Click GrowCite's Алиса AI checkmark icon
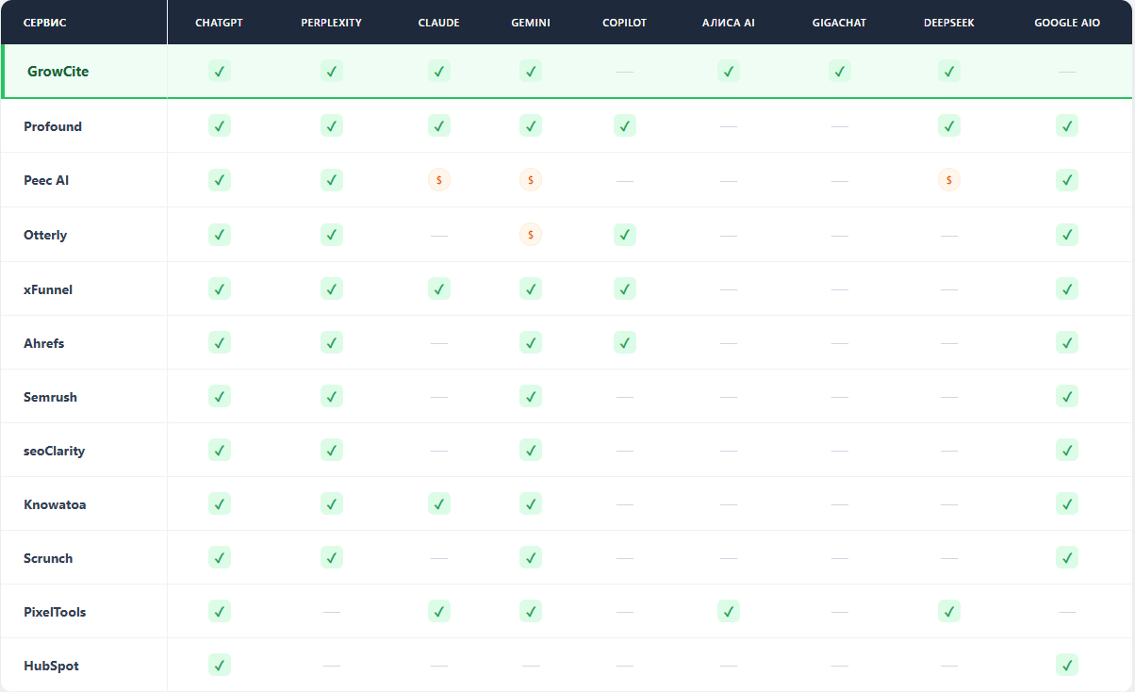Viewport: 1135px width, 692px height. (x=729, y=71)
